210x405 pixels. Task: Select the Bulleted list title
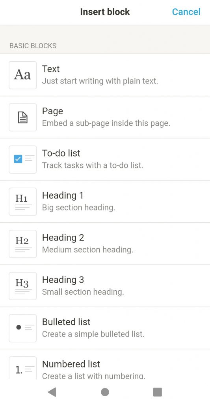tap(66, 322)
